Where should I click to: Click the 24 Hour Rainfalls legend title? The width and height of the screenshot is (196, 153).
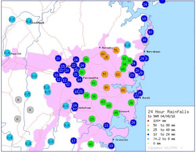tap(168, 112)
